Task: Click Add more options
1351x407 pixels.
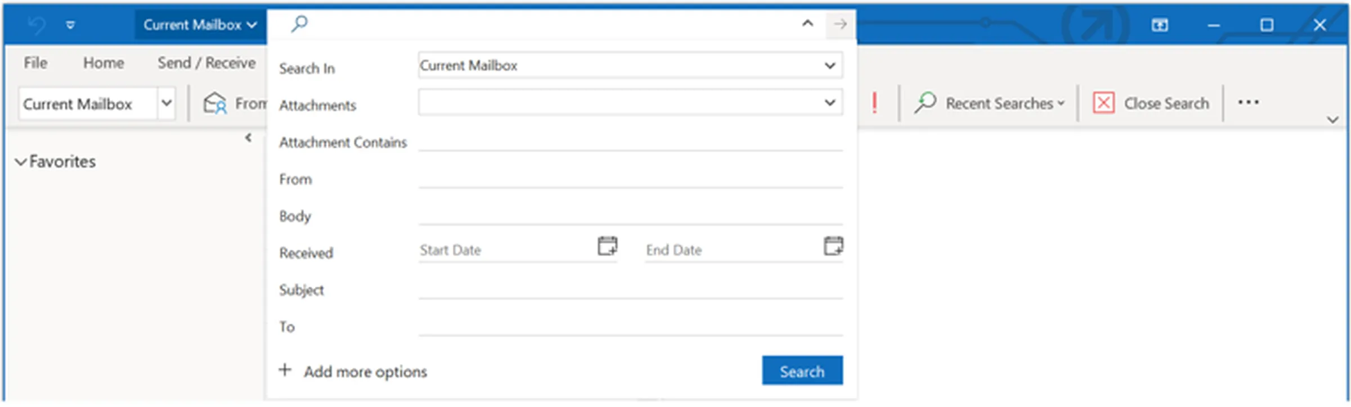Action: tap(353, 371)
